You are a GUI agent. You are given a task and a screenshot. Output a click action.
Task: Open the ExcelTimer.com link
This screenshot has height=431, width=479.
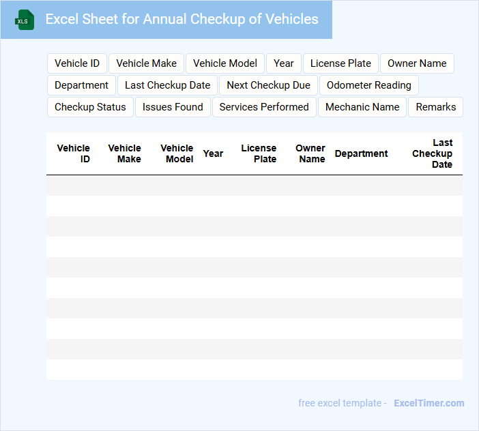click(x=429, y=403)
